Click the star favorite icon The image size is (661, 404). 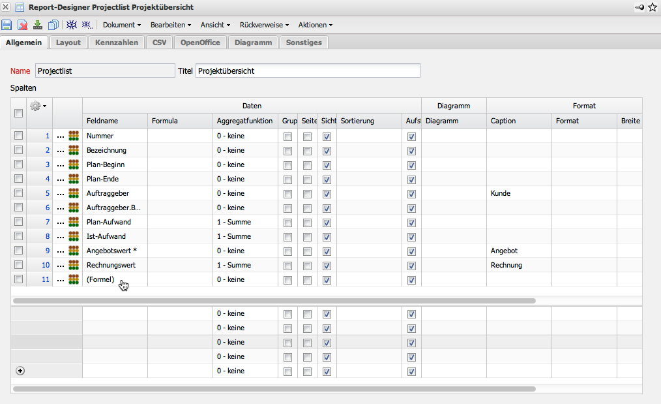[x=653, y=7]
